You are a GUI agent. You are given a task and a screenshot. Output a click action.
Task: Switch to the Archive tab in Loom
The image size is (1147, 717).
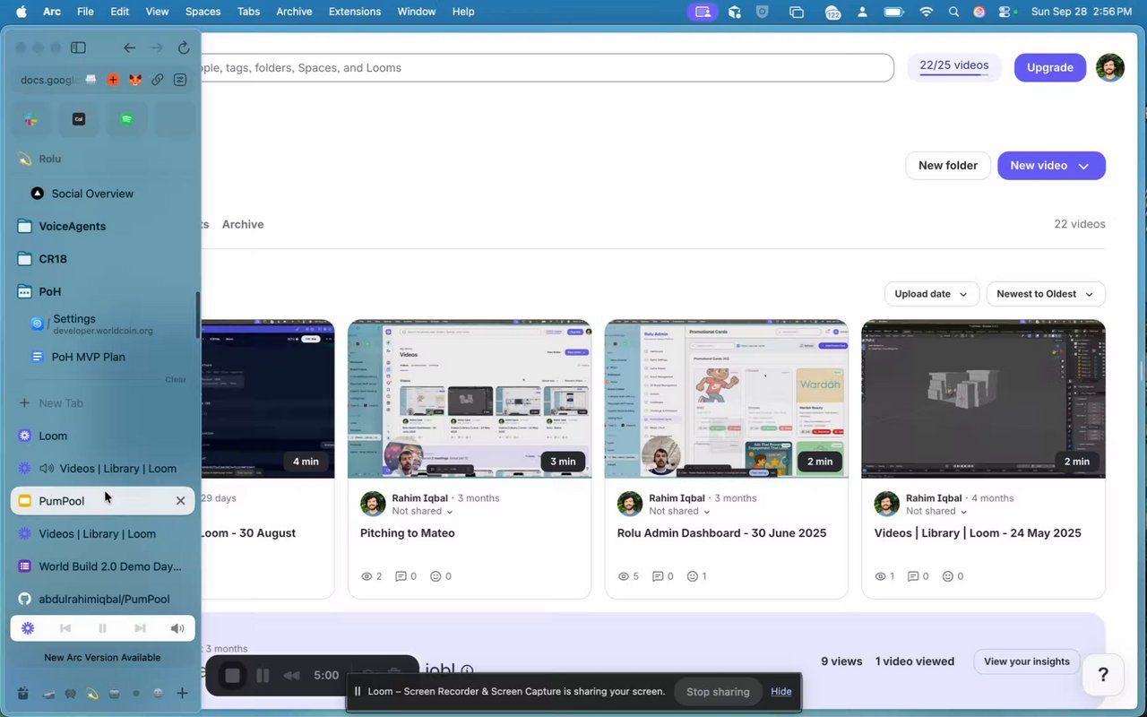(243, 224)
